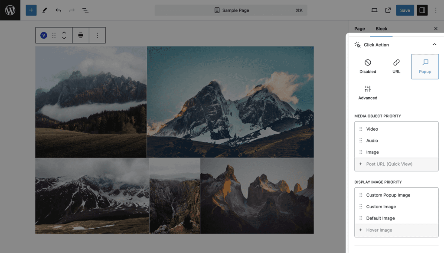Switch to the Block tab
444x253 pixels.
381,29
